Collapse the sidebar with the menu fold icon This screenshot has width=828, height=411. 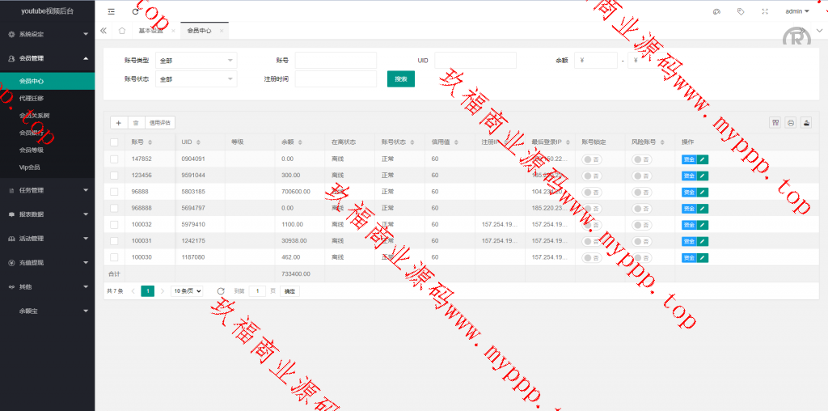coord(112,11)
